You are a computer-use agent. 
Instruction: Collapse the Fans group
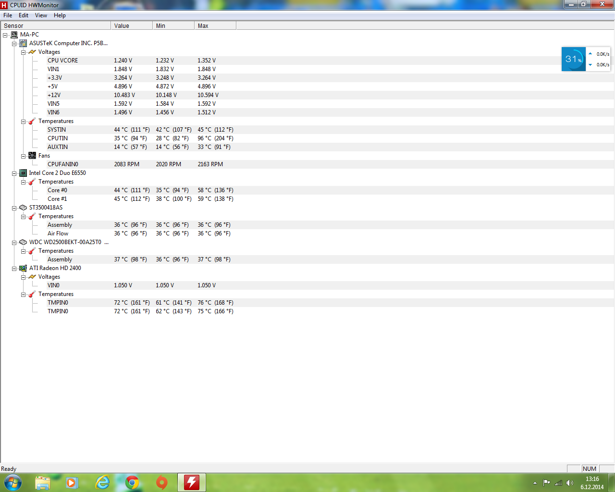pyautogui.click(x=23, y=156)
